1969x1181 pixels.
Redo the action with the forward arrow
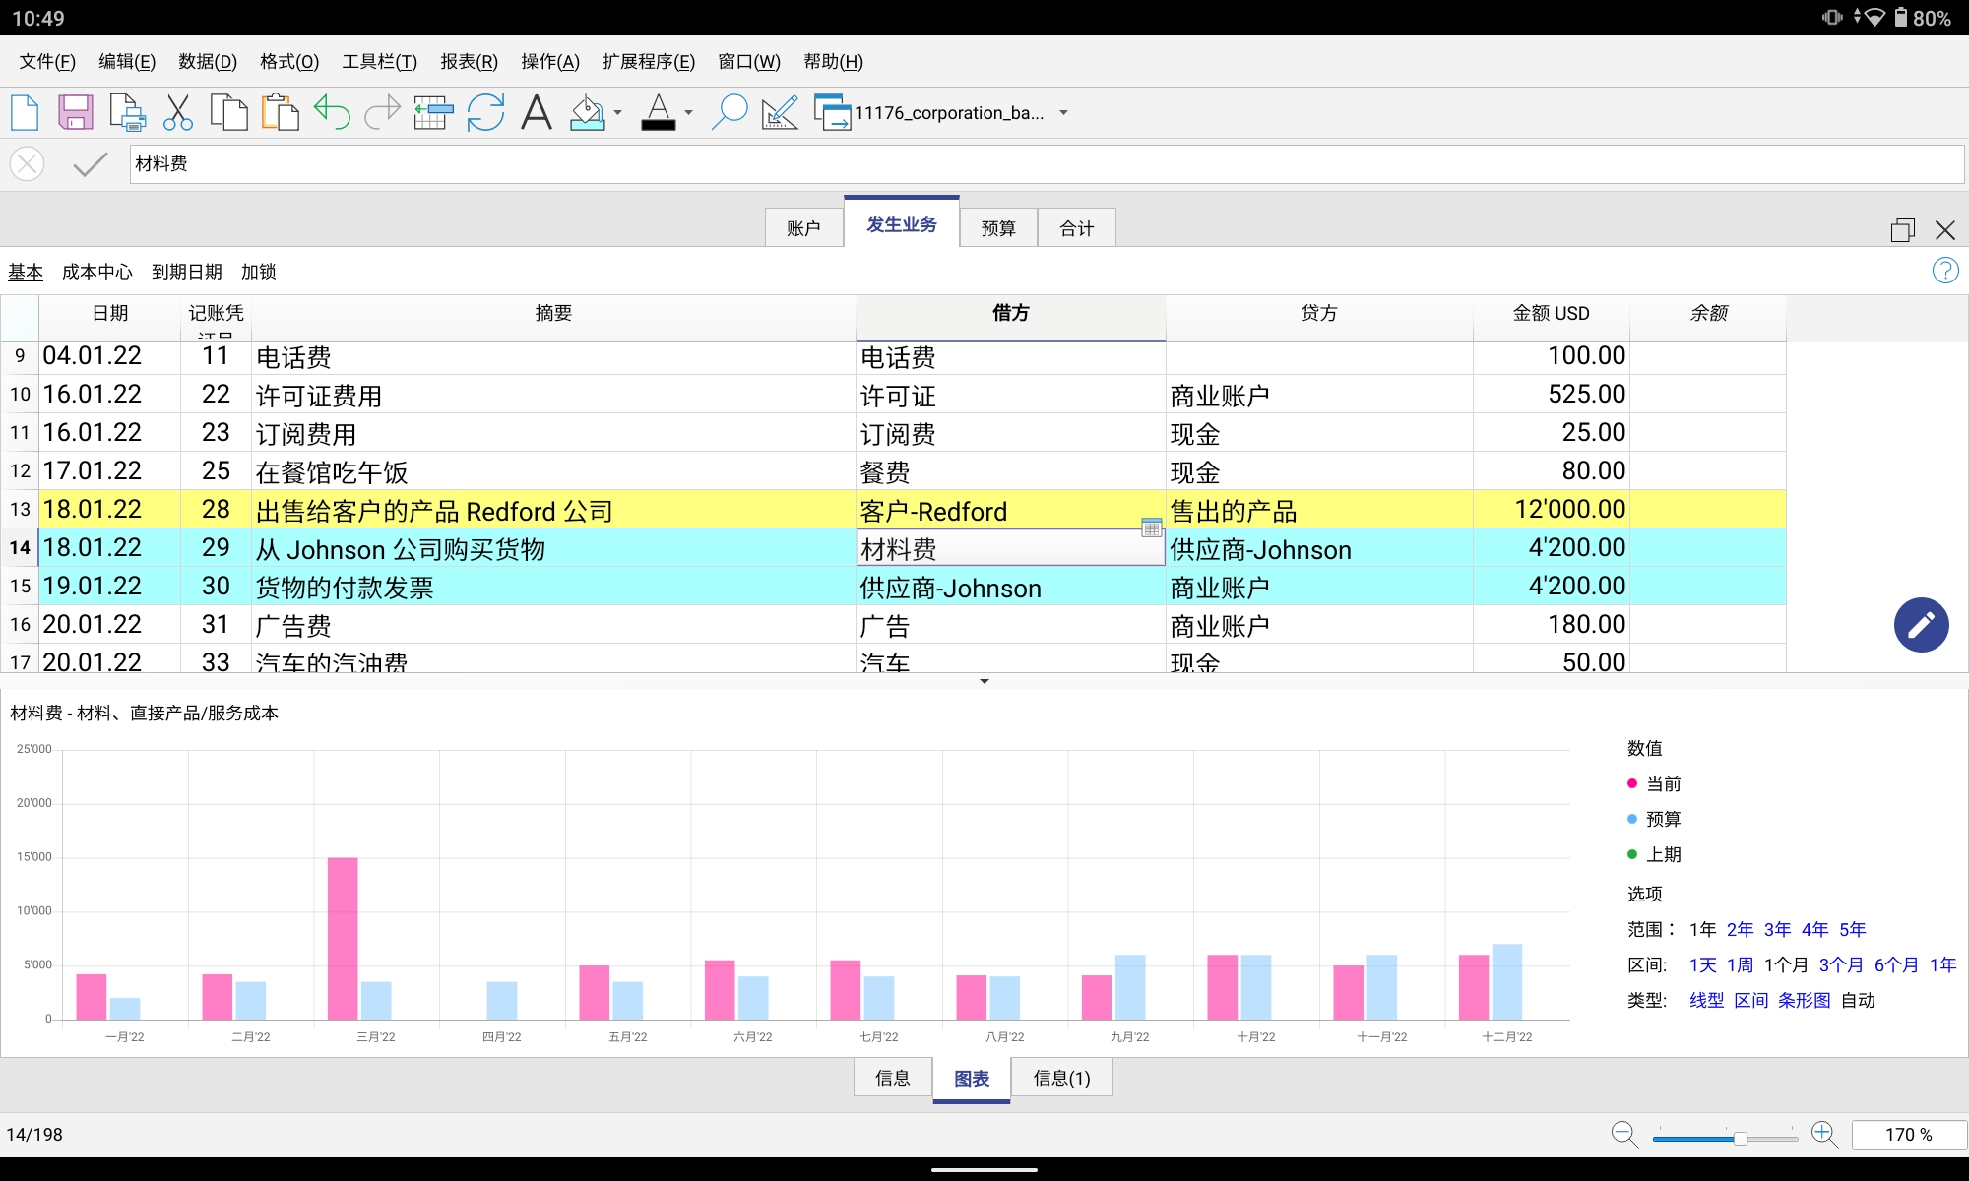coord(383,112)
